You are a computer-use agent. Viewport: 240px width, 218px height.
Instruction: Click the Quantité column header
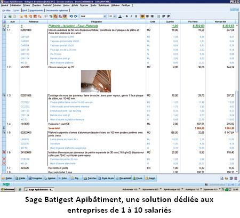coord(170,22)
